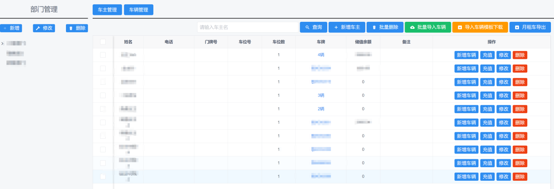554x189 pixels.
Task: Click 修改 in the 2辆 row
Action: pyautogui.click(x=504, y=109)
